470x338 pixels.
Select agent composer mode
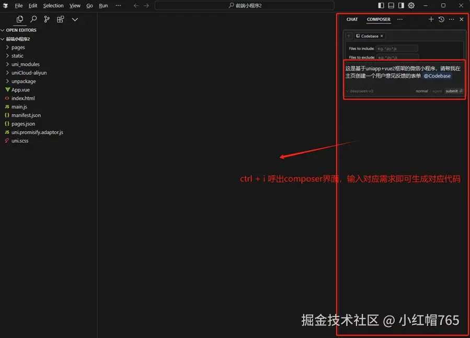coord(437,91)
